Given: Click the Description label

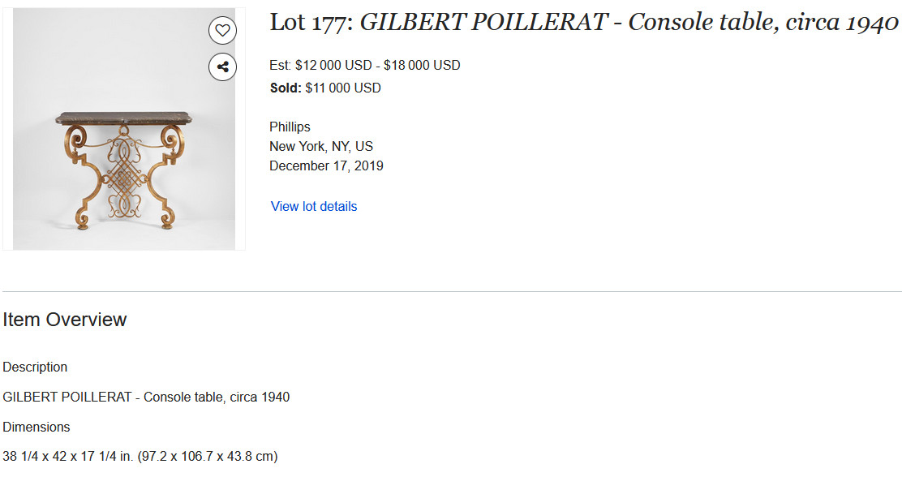Looking at the screenshot, I should point(35,367).
